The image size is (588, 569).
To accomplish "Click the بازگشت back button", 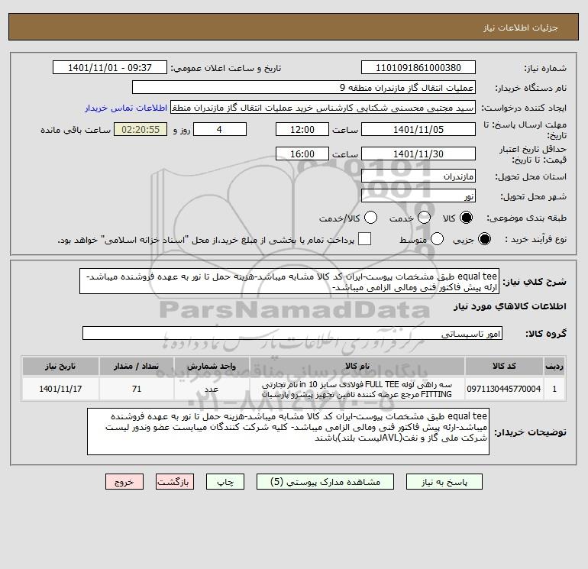I will point(175,482).
